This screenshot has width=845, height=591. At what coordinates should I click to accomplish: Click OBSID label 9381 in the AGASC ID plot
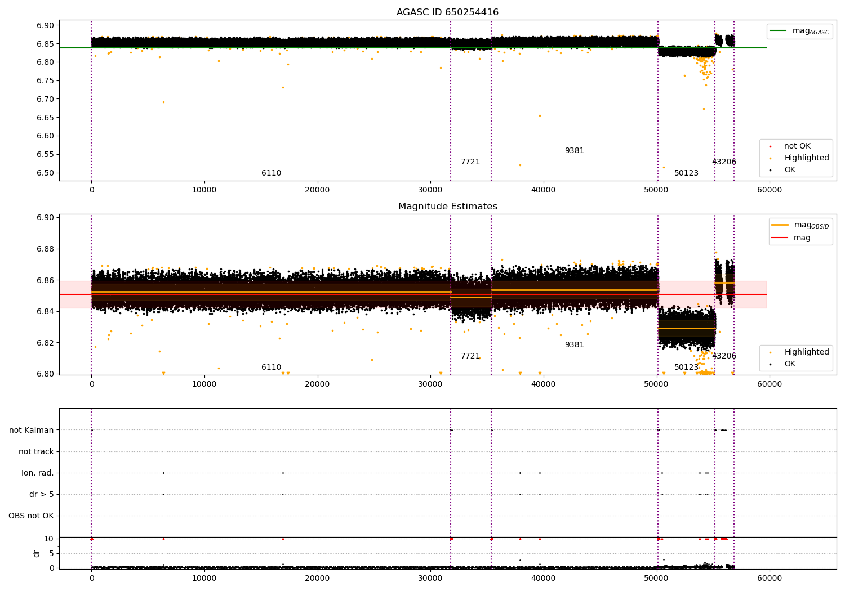575,151
